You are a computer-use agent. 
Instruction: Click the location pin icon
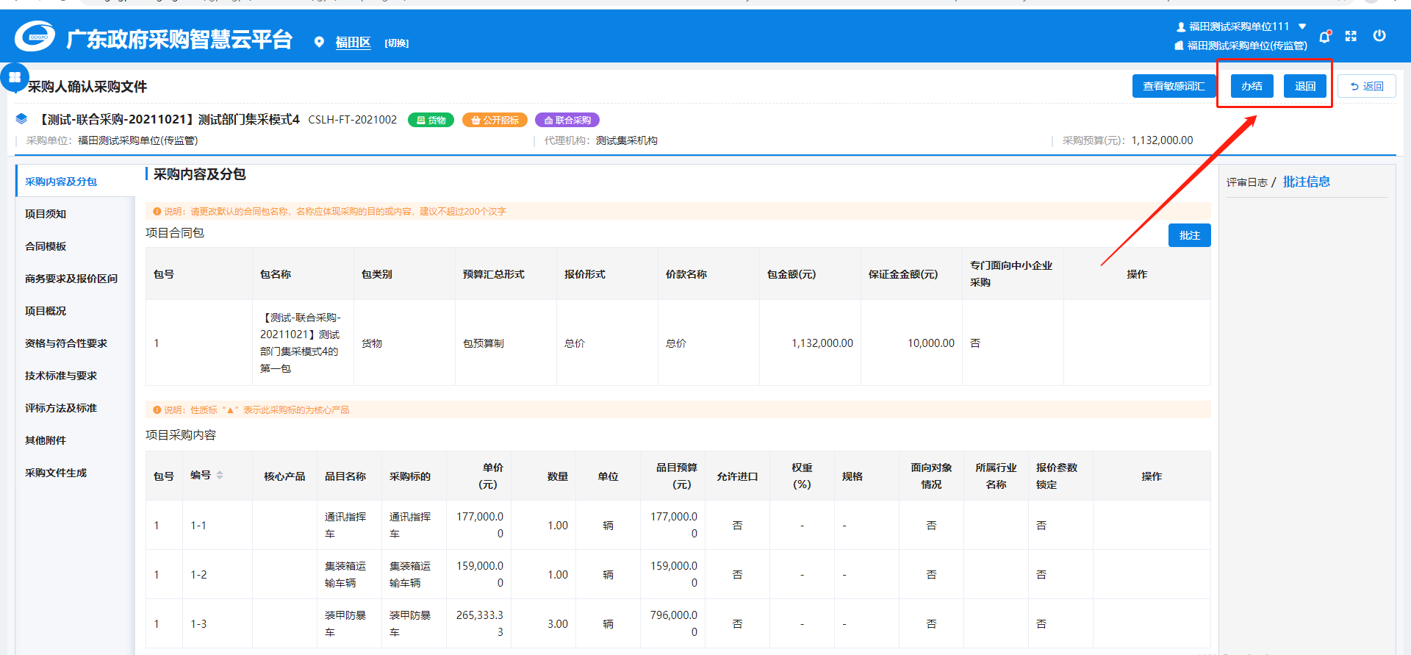[x=319, y=43]
